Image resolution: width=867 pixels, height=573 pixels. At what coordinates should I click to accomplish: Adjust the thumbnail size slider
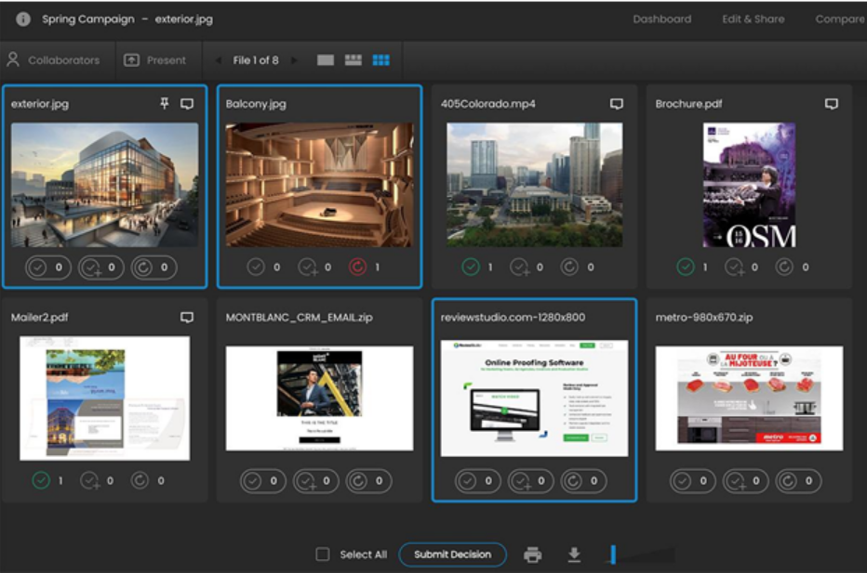point(614,554)
